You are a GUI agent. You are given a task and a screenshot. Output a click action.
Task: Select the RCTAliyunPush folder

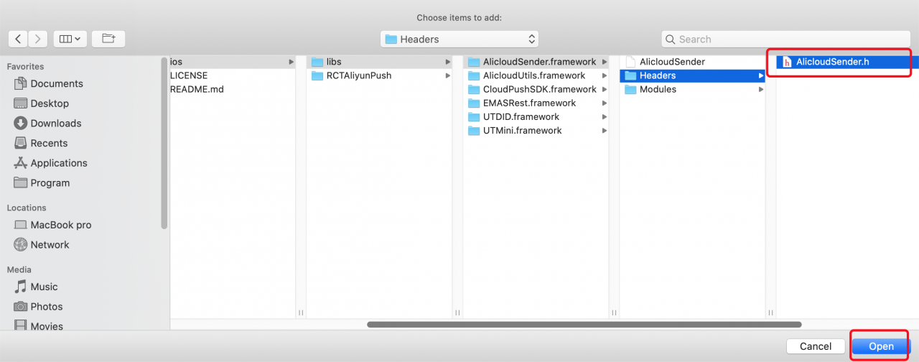coord(380,75)
